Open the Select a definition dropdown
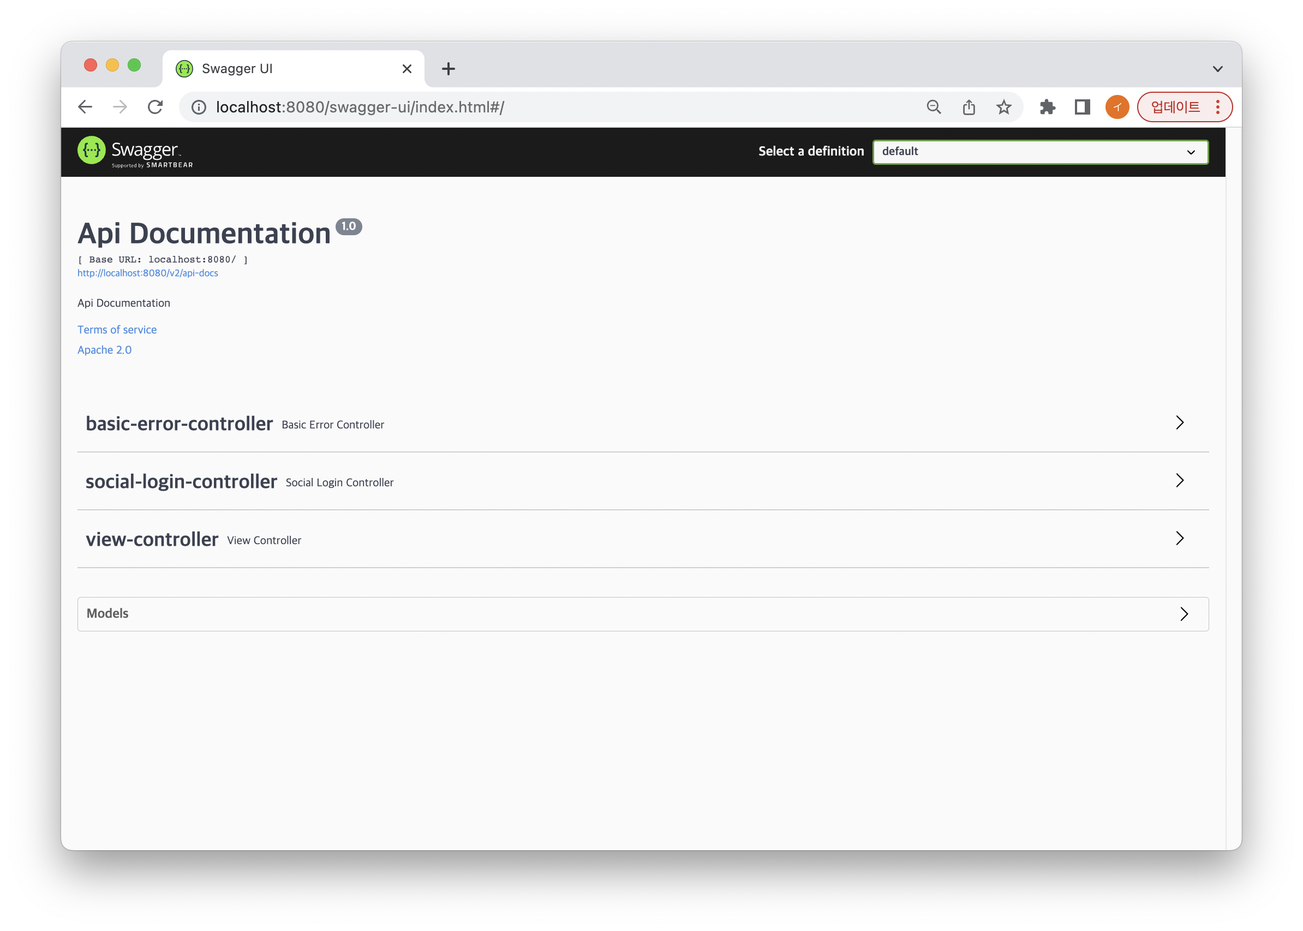This screenshot has width=1303, height=931. tap(1040, 152)
